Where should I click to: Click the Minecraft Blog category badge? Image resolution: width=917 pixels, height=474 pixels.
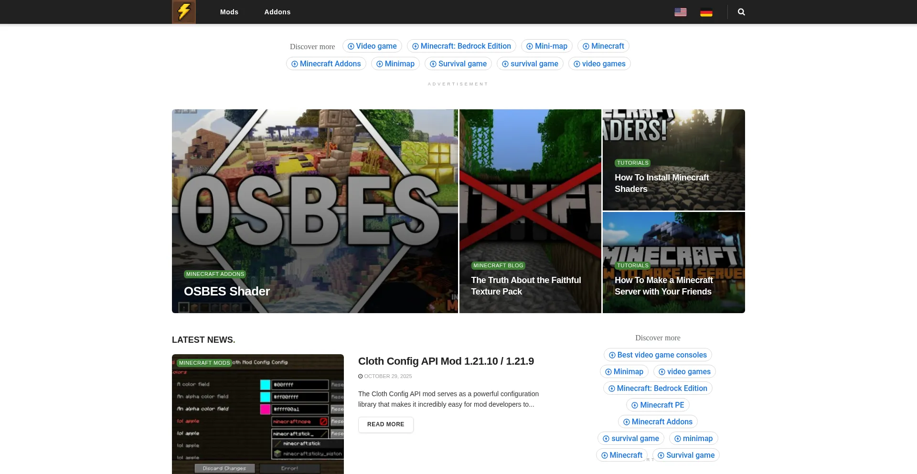(x=498, y=265)
